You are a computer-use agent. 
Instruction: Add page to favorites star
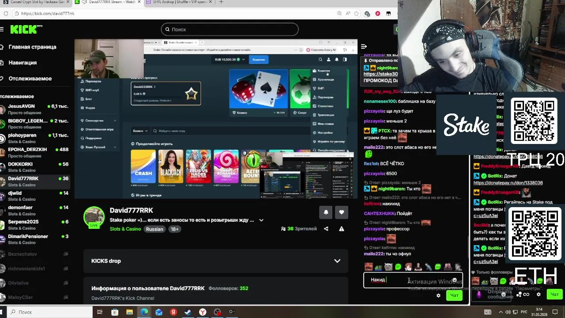(357, 13)
